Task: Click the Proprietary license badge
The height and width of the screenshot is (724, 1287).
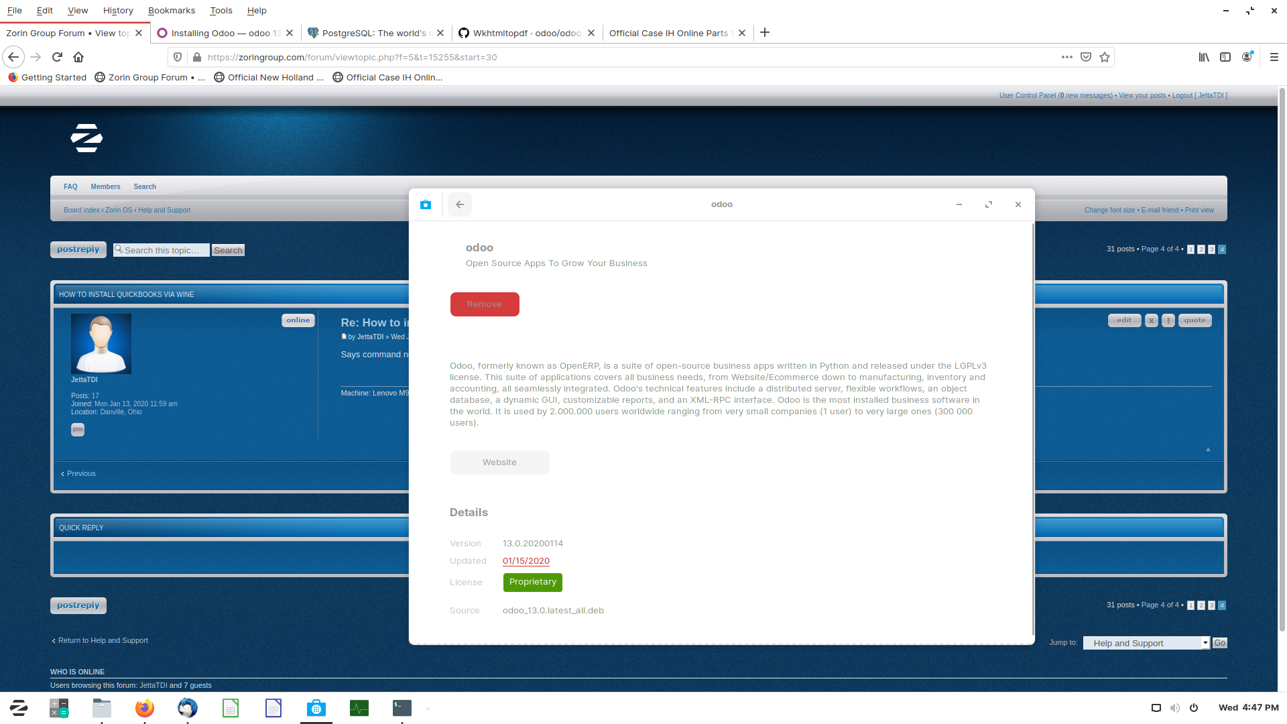Action: click(532, 582)
